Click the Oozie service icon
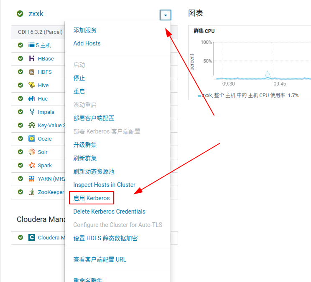311x282 pixels. pyautogui.click(x=32, y=138)
